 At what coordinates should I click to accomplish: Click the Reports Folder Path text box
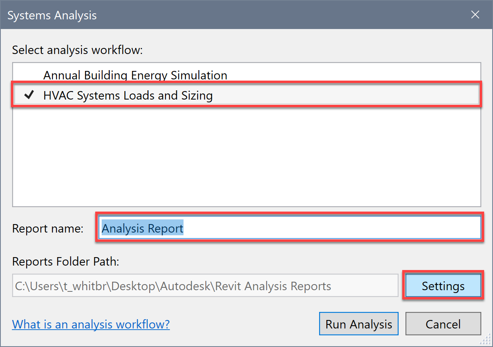pyautogui.click(x=205, y=286)
